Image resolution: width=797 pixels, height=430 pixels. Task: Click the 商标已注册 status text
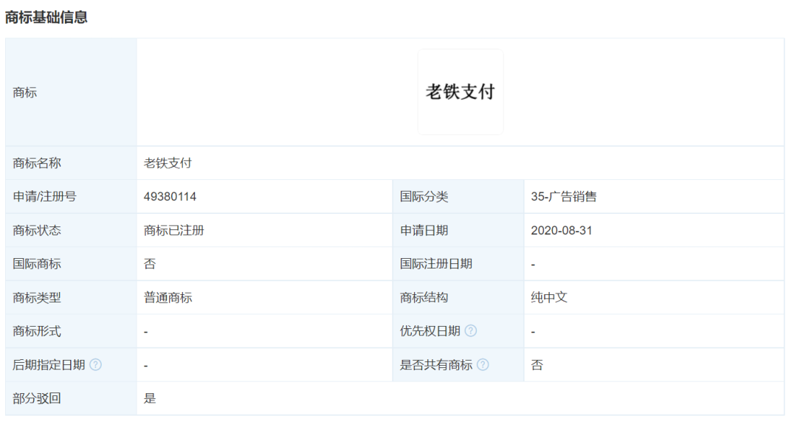(x=174, y=230)
